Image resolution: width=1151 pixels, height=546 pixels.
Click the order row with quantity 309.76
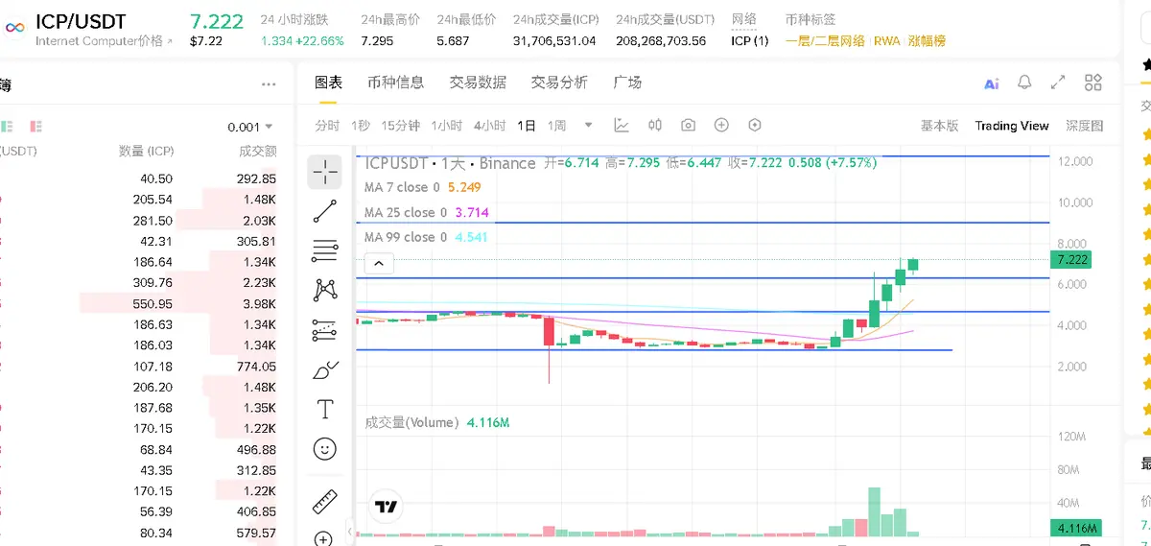[x=139, y=283]
